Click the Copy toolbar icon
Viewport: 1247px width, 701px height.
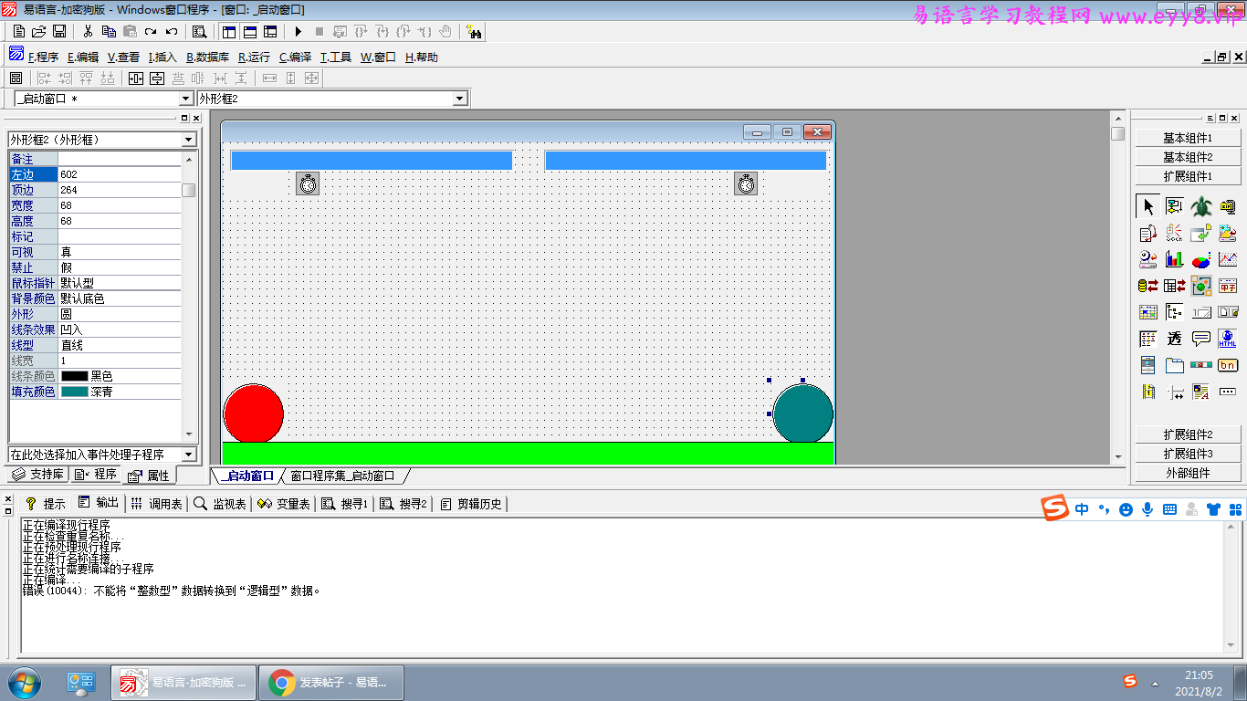(x=109, y=32)
